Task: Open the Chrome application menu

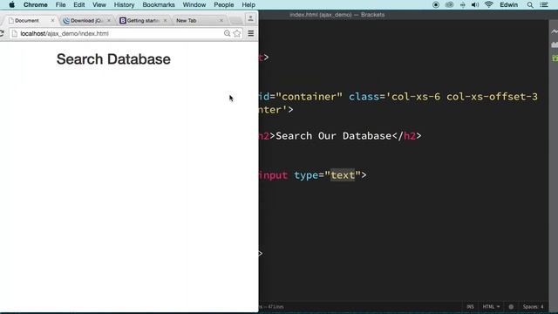Action: click(x=35, y=4)
